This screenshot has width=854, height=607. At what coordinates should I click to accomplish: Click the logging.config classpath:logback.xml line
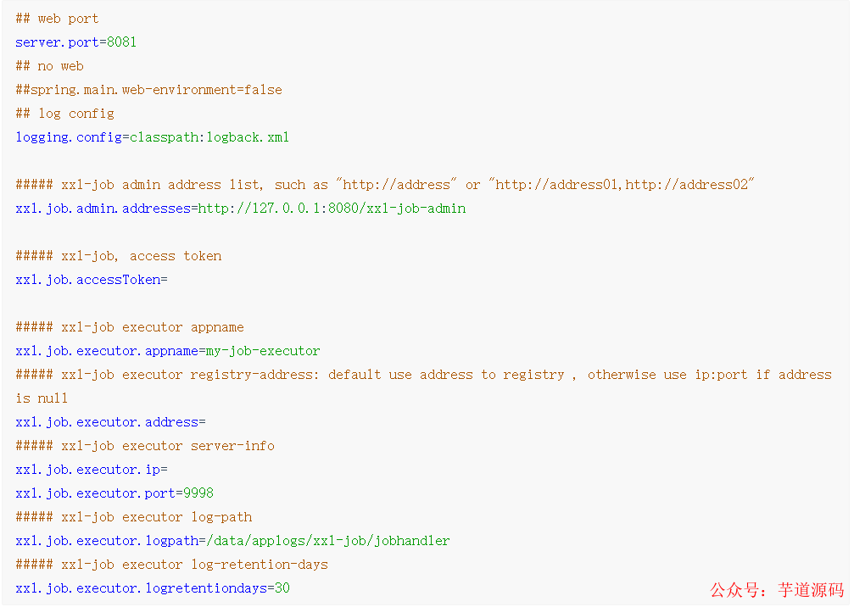pyautogui.click(x=152, y=137)
